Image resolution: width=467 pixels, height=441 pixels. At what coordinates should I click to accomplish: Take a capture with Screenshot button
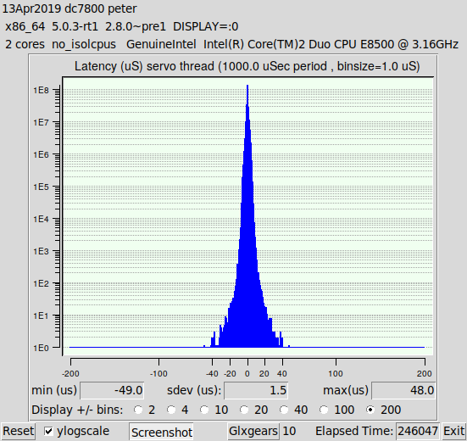coord(162,432)
